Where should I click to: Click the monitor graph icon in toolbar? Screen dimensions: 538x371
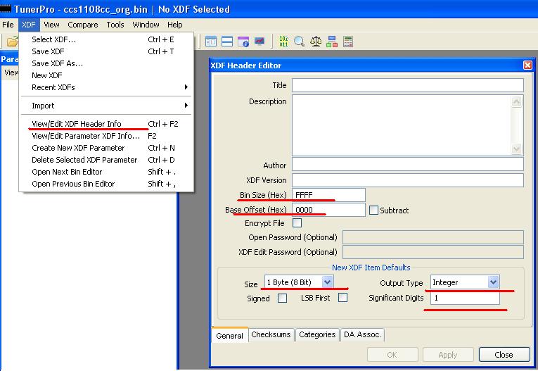click(x=260, y=42)
